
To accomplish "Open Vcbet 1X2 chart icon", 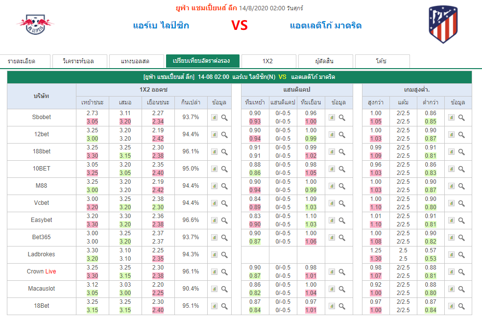I will pyautogui.click(x=214, y=203).
